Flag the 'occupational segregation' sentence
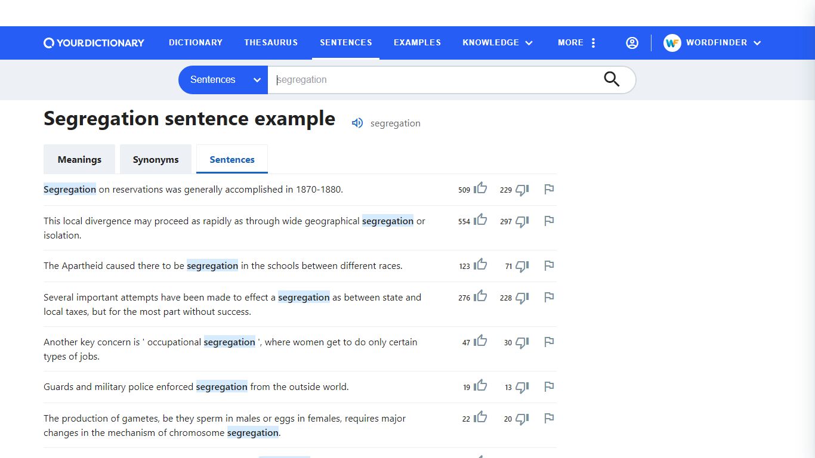This screenshot has width=815, height=458. click(x=549, y=342)
